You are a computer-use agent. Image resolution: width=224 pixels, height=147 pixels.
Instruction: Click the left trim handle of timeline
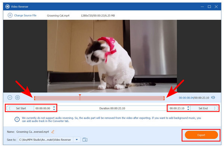[35, 98]
